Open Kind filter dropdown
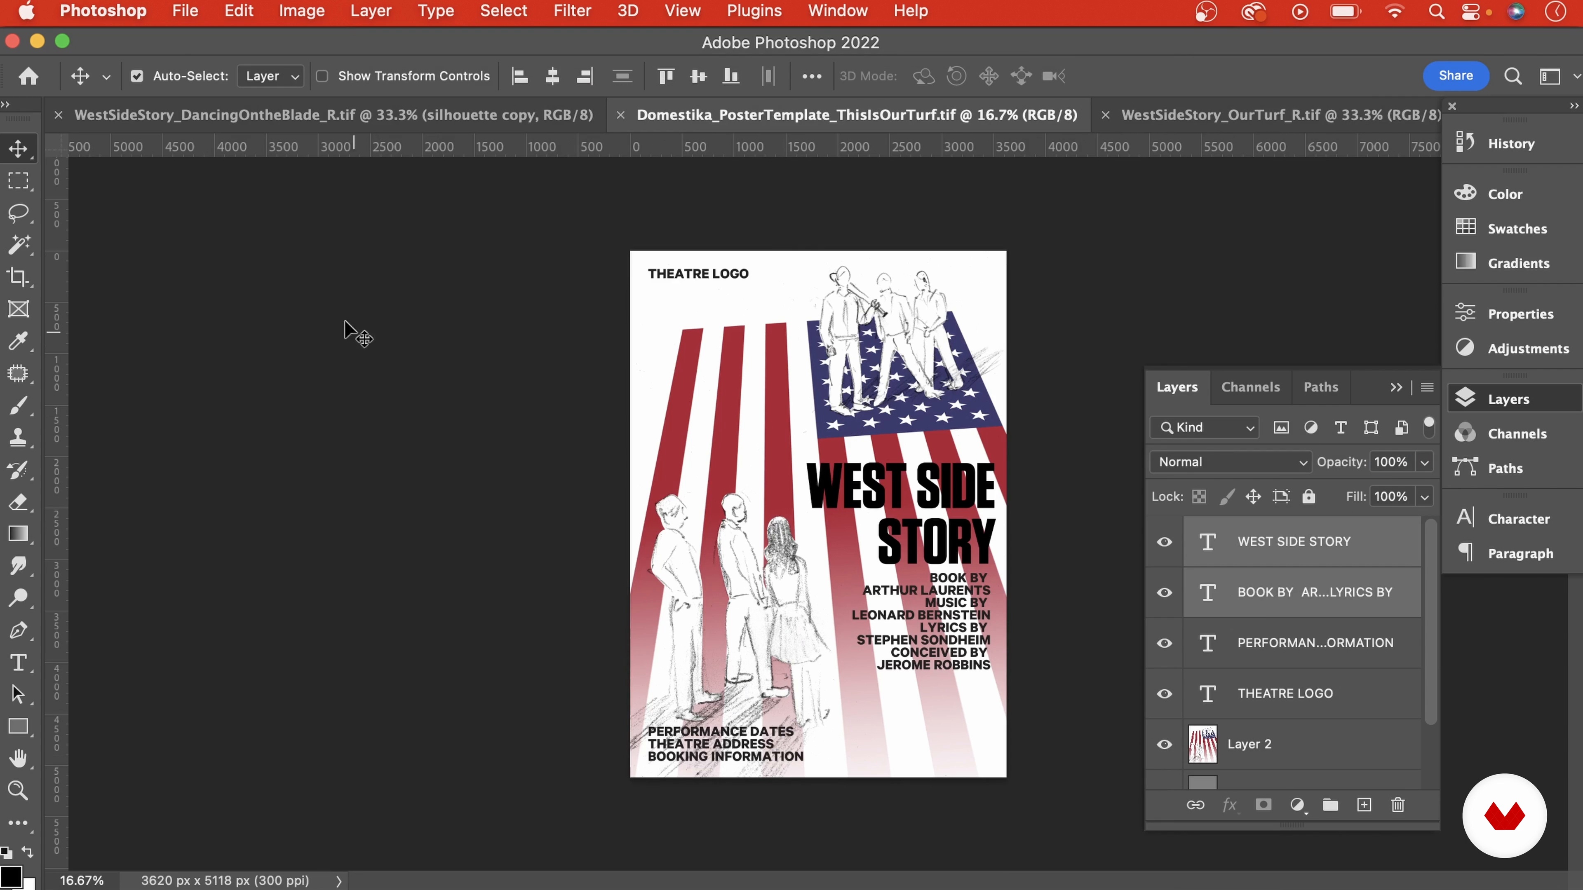 pos(1205,428)
